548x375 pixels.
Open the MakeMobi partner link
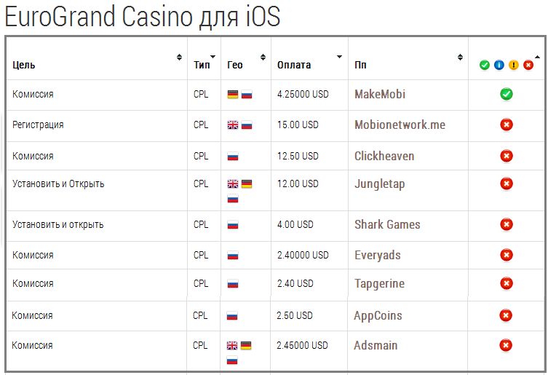pyautogui.click(x=380, y=94)
